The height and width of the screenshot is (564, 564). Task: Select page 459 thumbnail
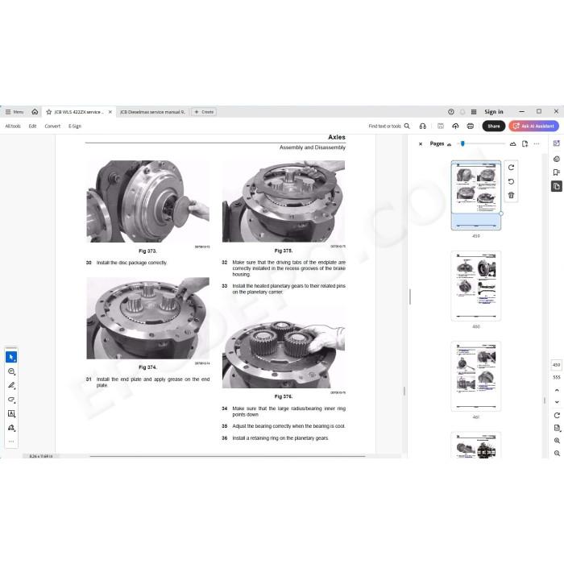(476, 195)
